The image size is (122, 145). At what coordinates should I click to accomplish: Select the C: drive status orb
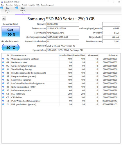tap(1, 8)
